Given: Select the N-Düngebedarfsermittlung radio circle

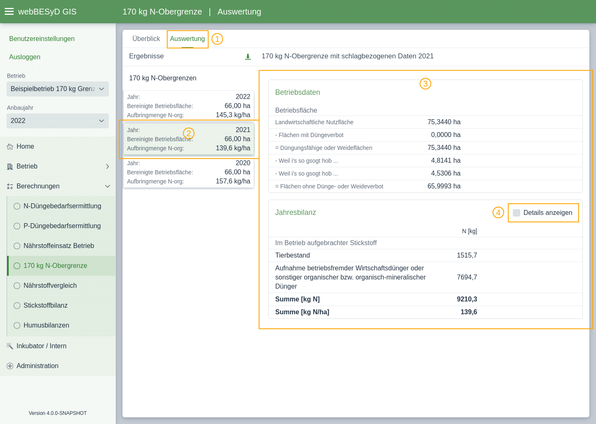Looking at the screenshot, I should click(x=17, y=206).
